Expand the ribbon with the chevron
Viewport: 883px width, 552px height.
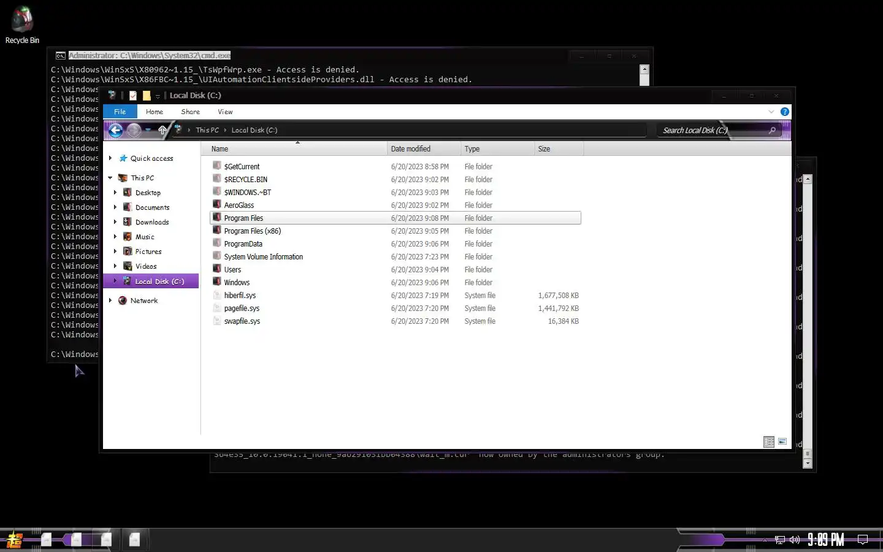pyautogui.click(x=771, y=112)
